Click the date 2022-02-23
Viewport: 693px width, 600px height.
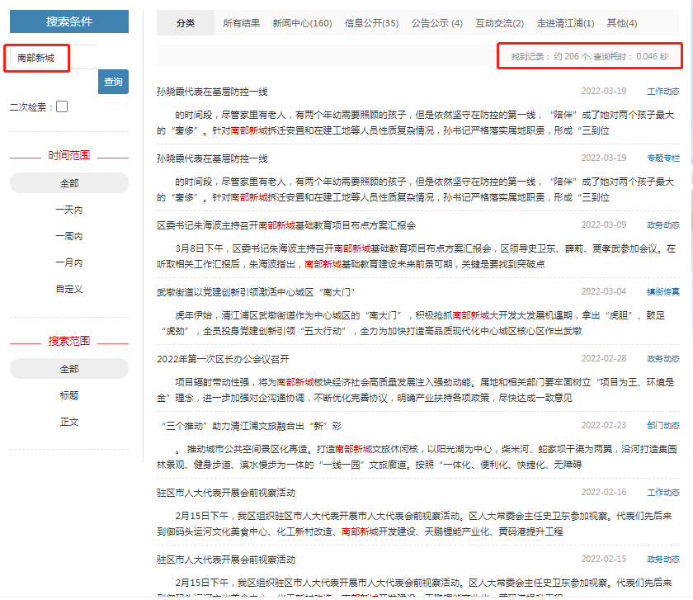click(603, 425)
